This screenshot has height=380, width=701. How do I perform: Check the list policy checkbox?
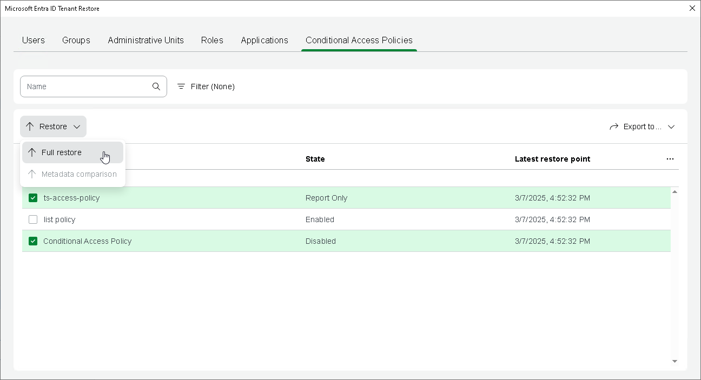coord(33,219)
